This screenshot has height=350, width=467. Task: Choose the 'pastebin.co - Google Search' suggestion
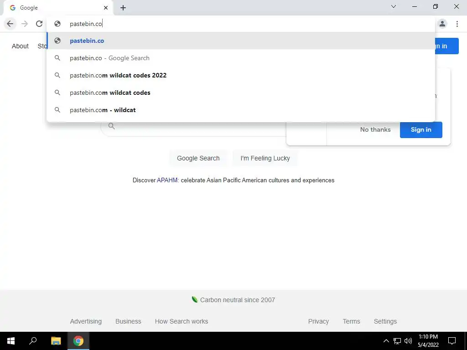(x=241, y=58)
